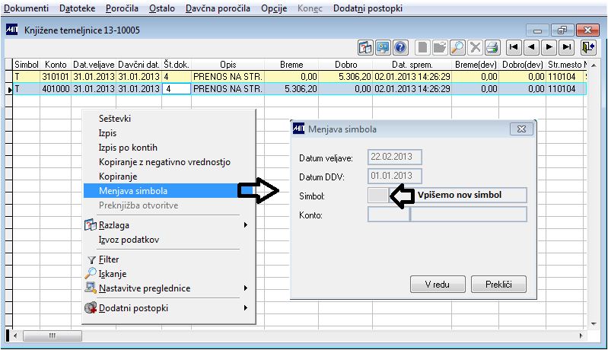Open the magnifying glass search toolbar icon

[x=457, y=47]
